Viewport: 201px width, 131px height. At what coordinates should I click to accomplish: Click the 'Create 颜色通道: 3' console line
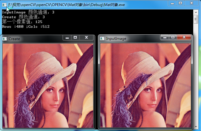pyautogui.click(x=23, y=17)
